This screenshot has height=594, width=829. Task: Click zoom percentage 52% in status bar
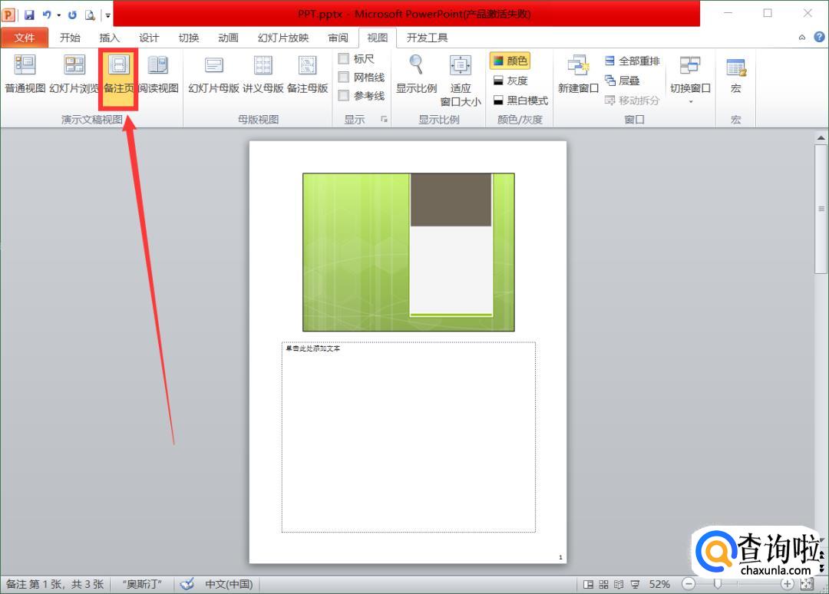tap(659, 584)
